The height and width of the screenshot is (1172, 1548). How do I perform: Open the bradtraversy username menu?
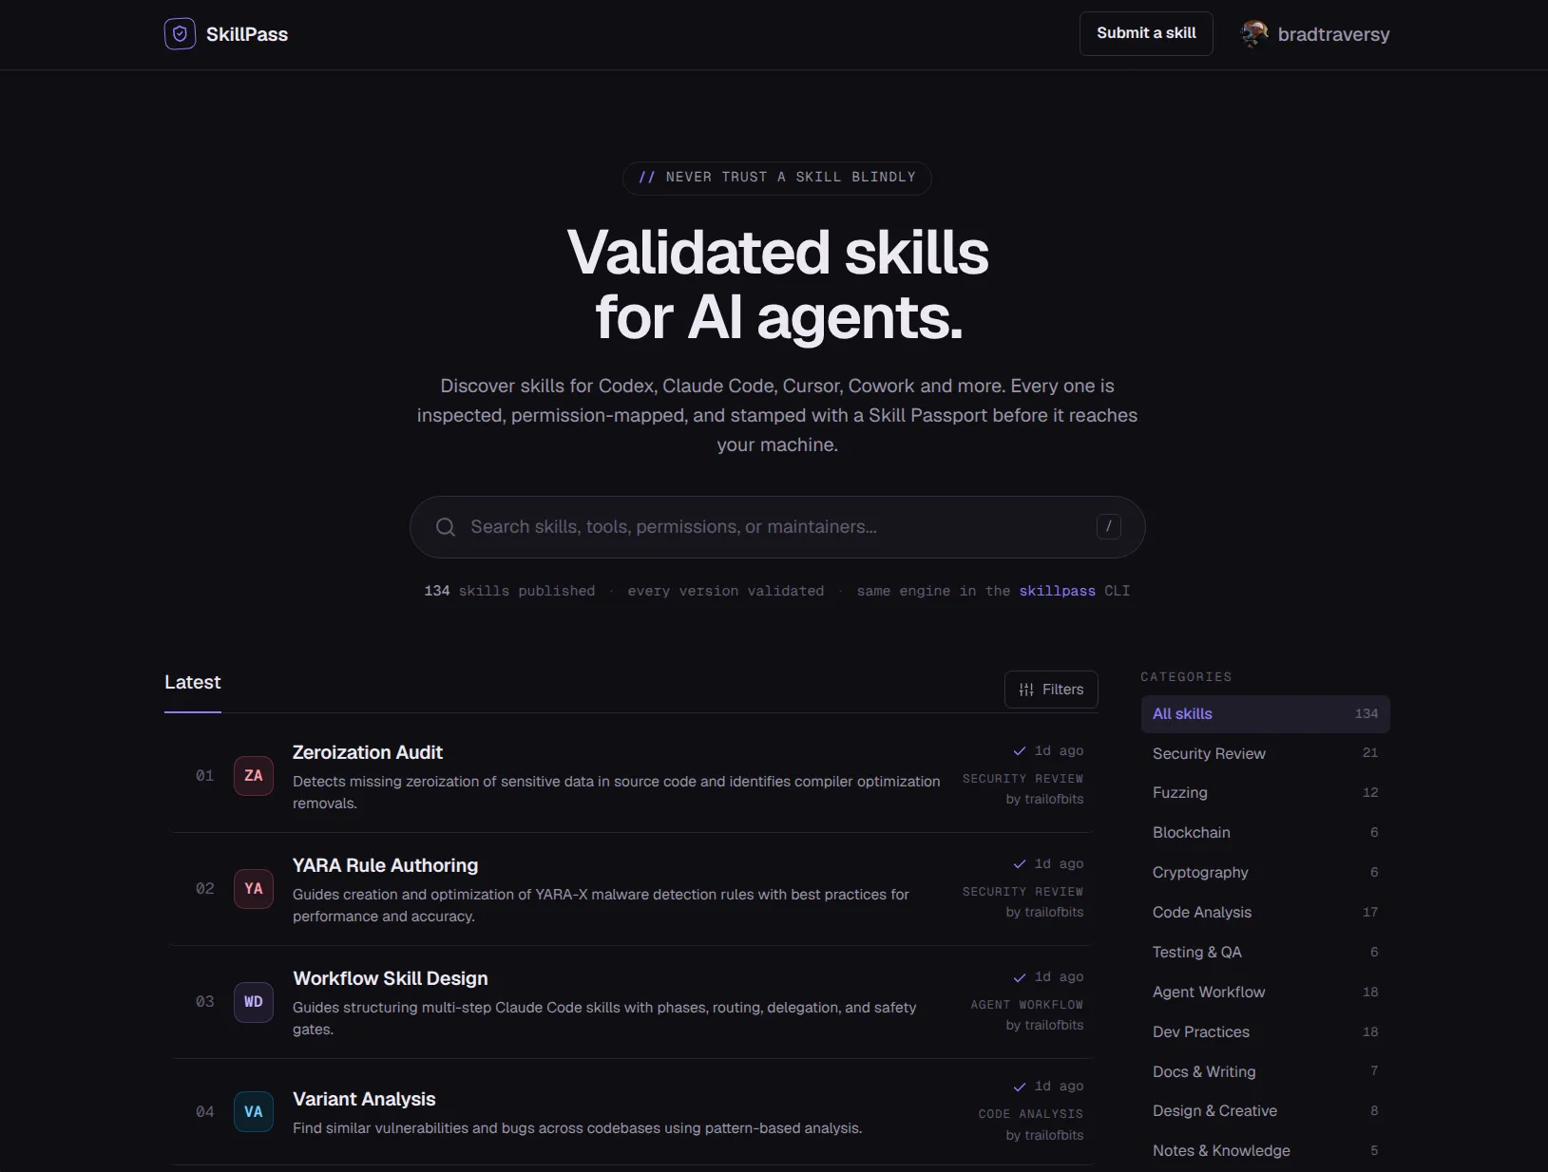1333,34
